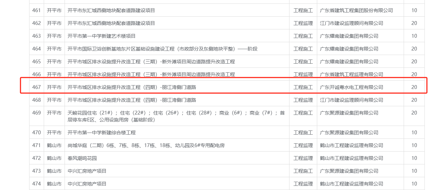Click 广东聚源建设集团有限公司 in row 469
This screenshot has height=190, width=446.
349,113
